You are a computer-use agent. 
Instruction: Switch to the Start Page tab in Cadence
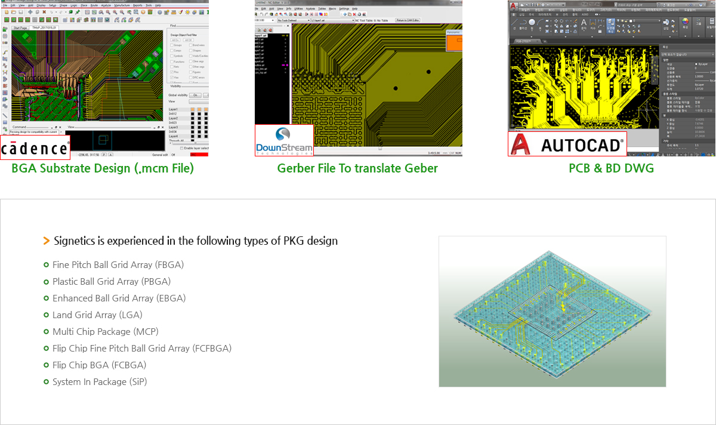pos(20,28)
